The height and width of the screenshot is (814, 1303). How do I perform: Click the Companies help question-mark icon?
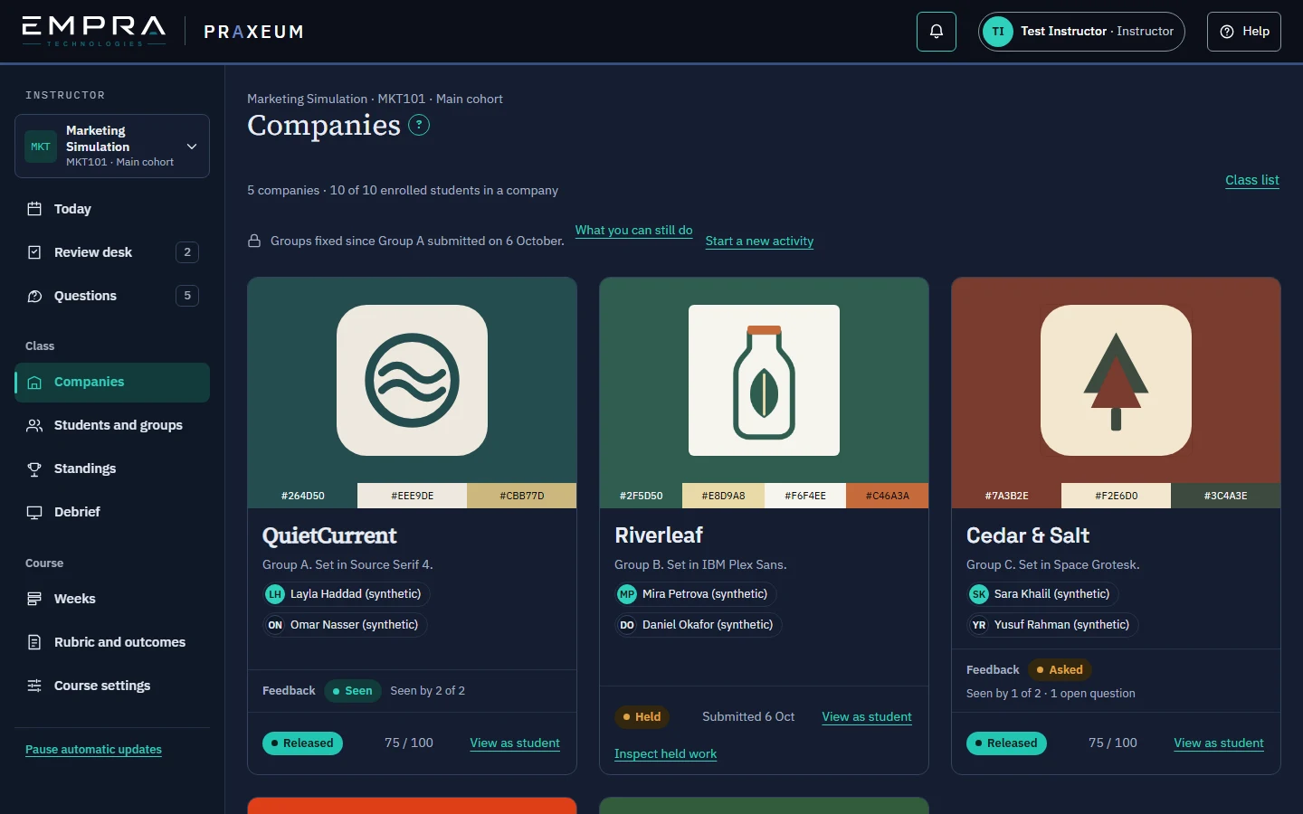[x=419, y=125]
